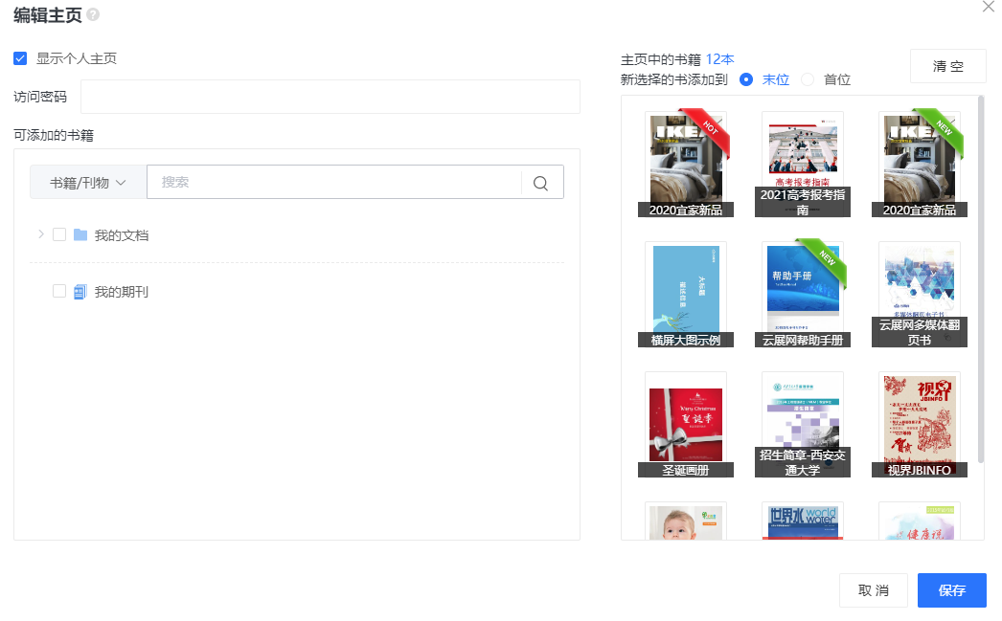
Task: Expand the 我的文档 tree node
Action: click(40, 234)
